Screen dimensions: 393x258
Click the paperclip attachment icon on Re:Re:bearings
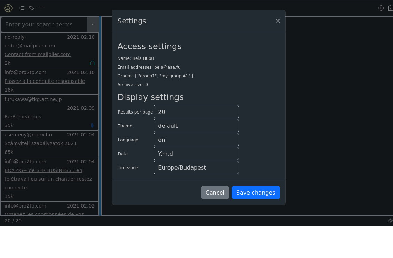tap(92, 125)
